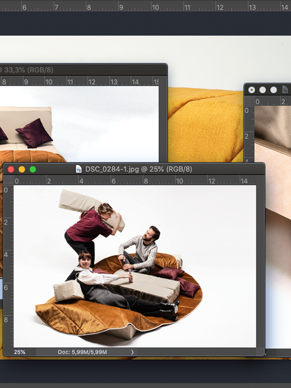Click the vertical scrollbar of the 33,3% window

tap(163, 124)
